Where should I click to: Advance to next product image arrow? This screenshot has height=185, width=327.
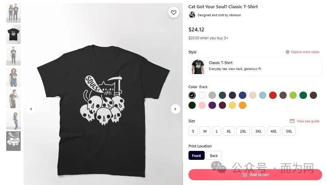point(175,109)
